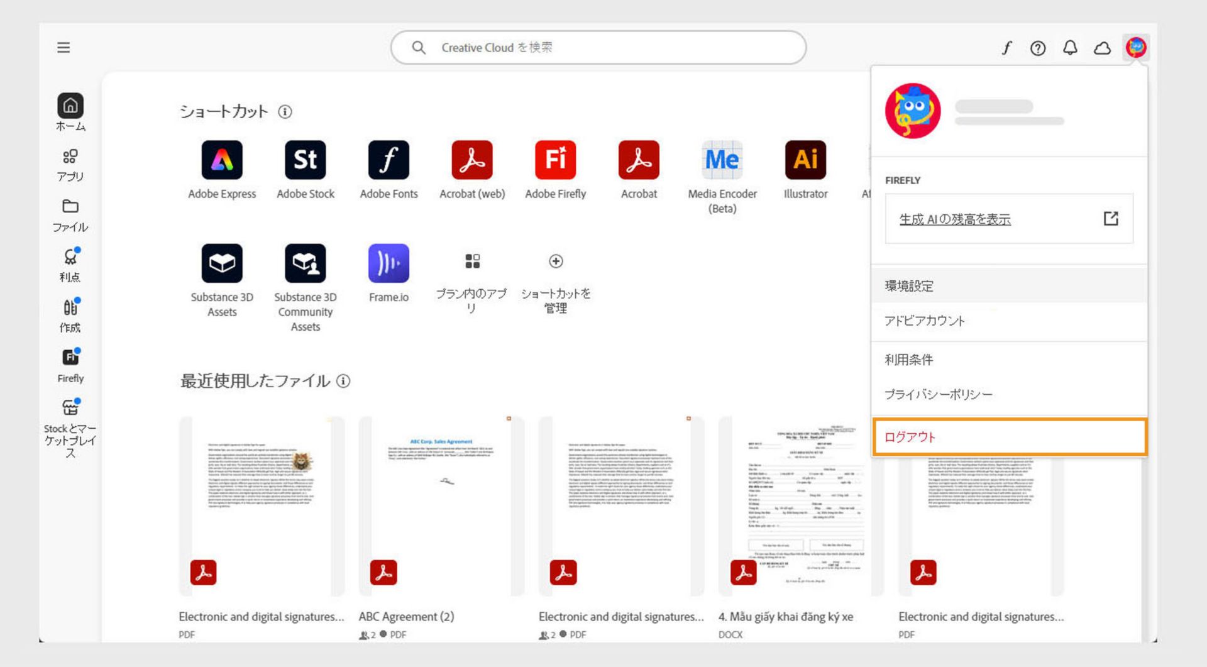Open the Create (作成) sidebar item
1207x667 pixels.
[x=70, y=316]
